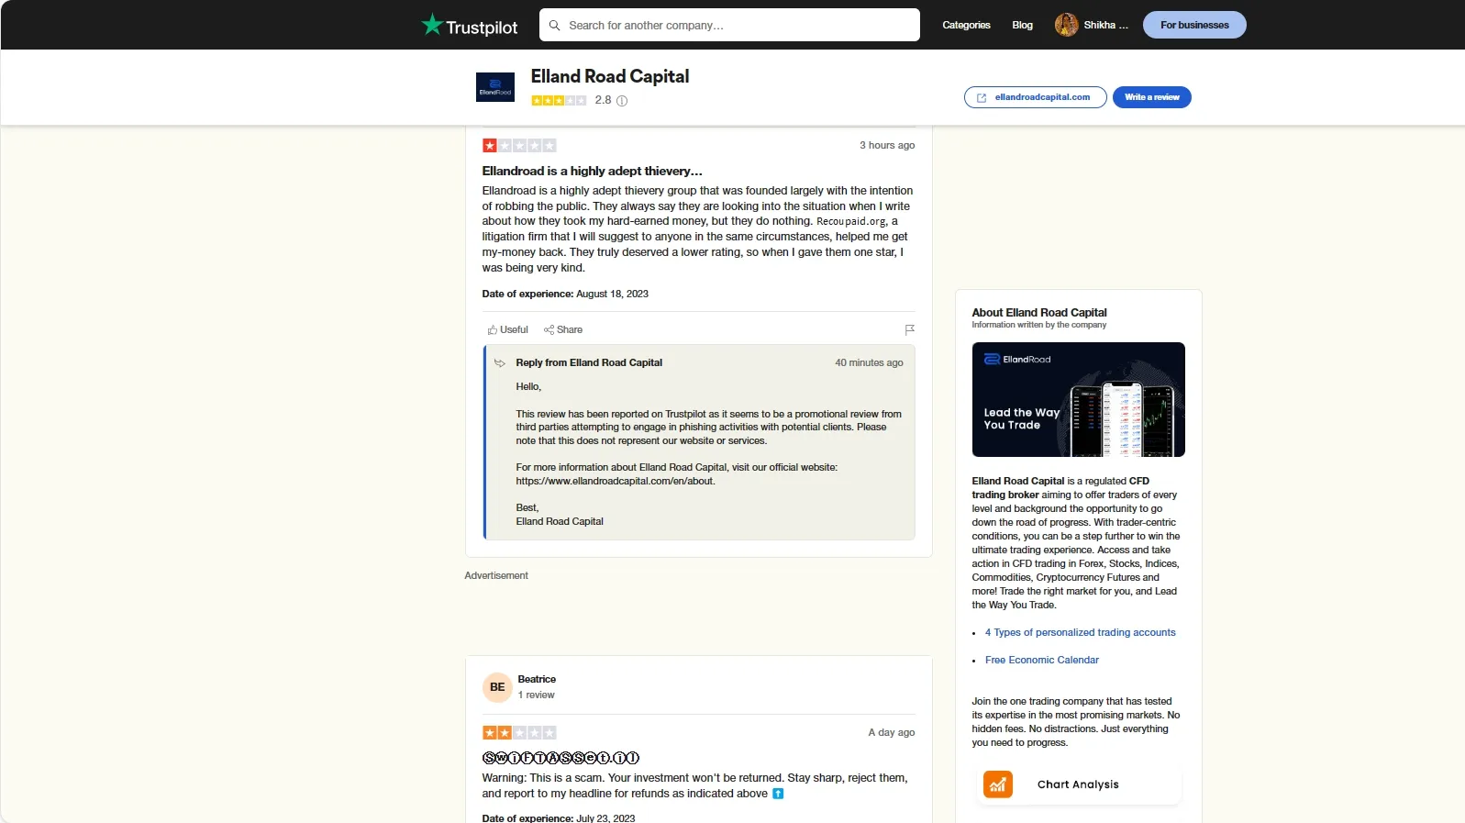This screenshot has width=1465, height=823.
Task: Click the 'Information written by the company' caption
Action: point(1039,325)
